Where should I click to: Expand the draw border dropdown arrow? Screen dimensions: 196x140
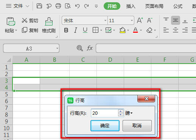[x=114, y=30]
